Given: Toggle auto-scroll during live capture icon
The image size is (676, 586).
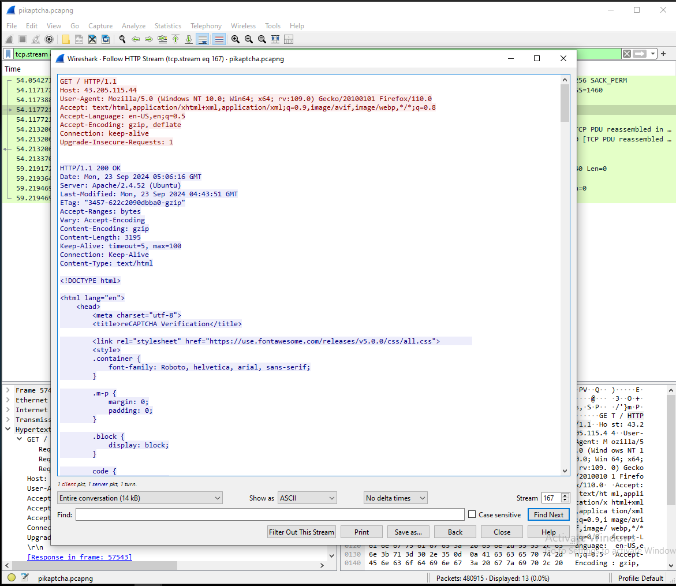Looking at the screenshot, I should click(x=202, y=39).
